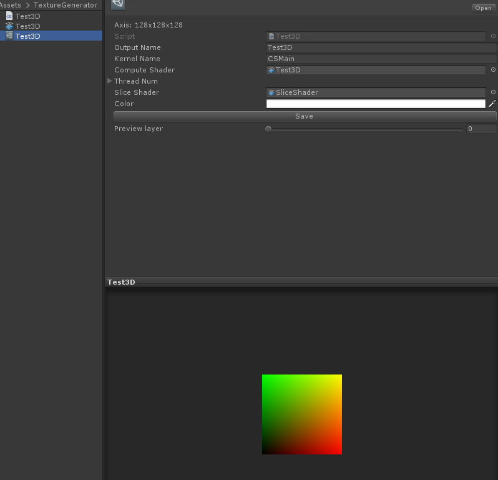Click TextureGenerator folder in breadcrumb
The width and height of the screenshot is (498, 480).
click(66, 5)
